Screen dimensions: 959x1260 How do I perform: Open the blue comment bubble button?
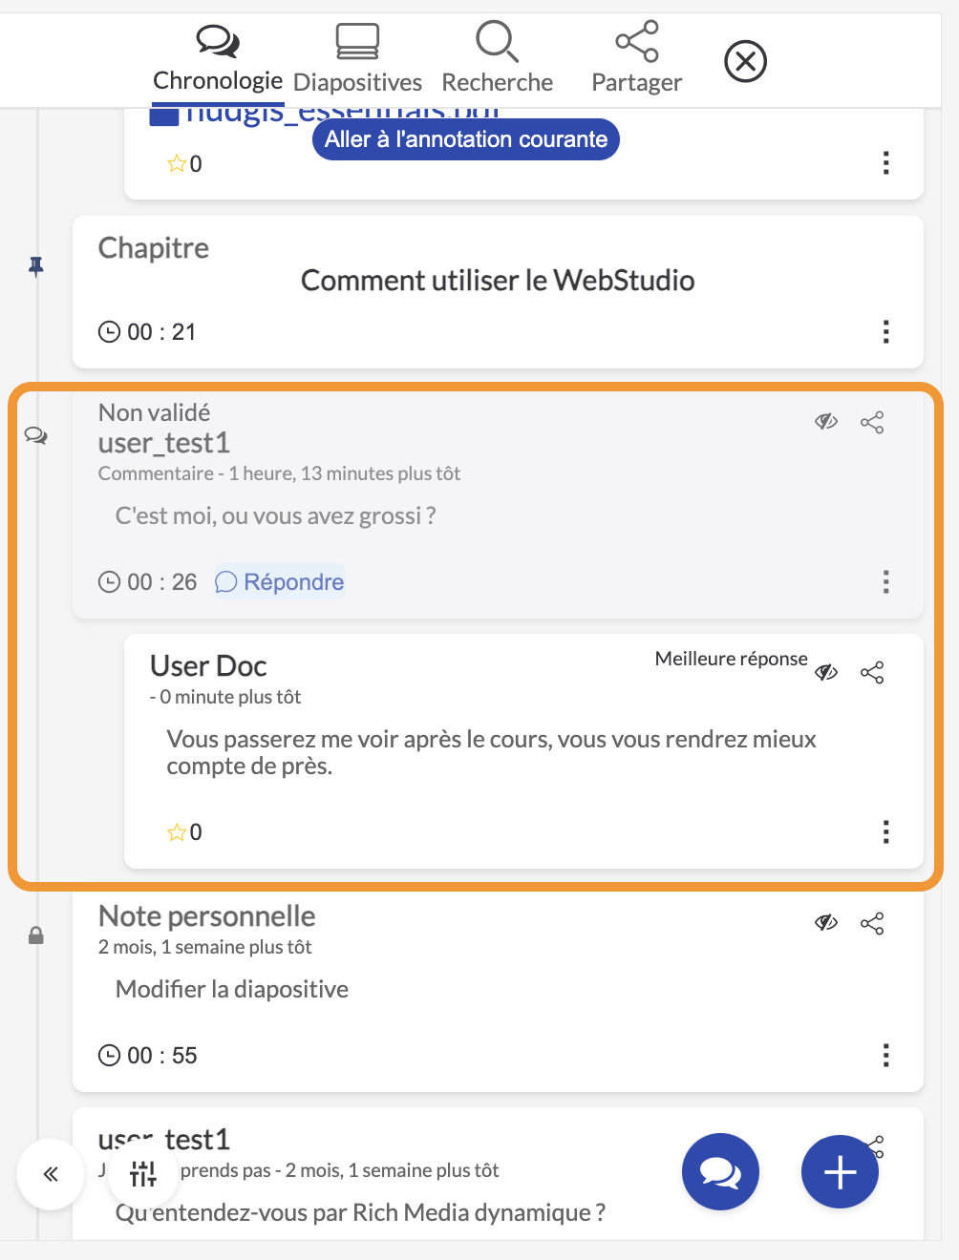(x=720, y=1172)
